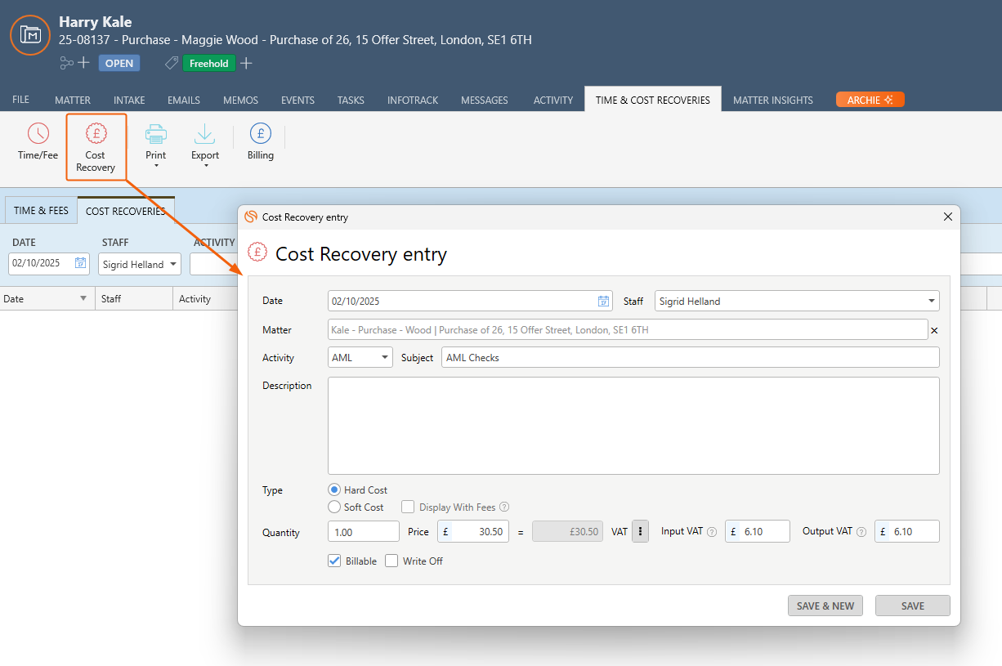Click the Input VAT help question icon
This screenshot has height=666, width=1002.
pos(712,532)
